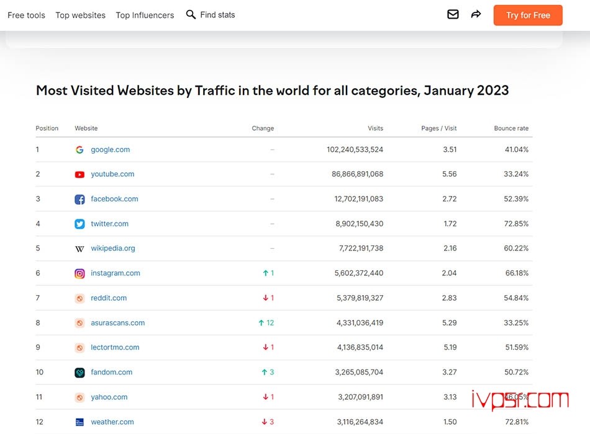Open the Free tools menu
This screenshot has height=434, width=590.
click(26, 15)
